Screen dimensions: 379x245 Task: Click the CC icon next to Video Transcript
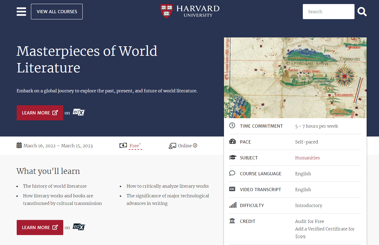(x=232, y=189)
